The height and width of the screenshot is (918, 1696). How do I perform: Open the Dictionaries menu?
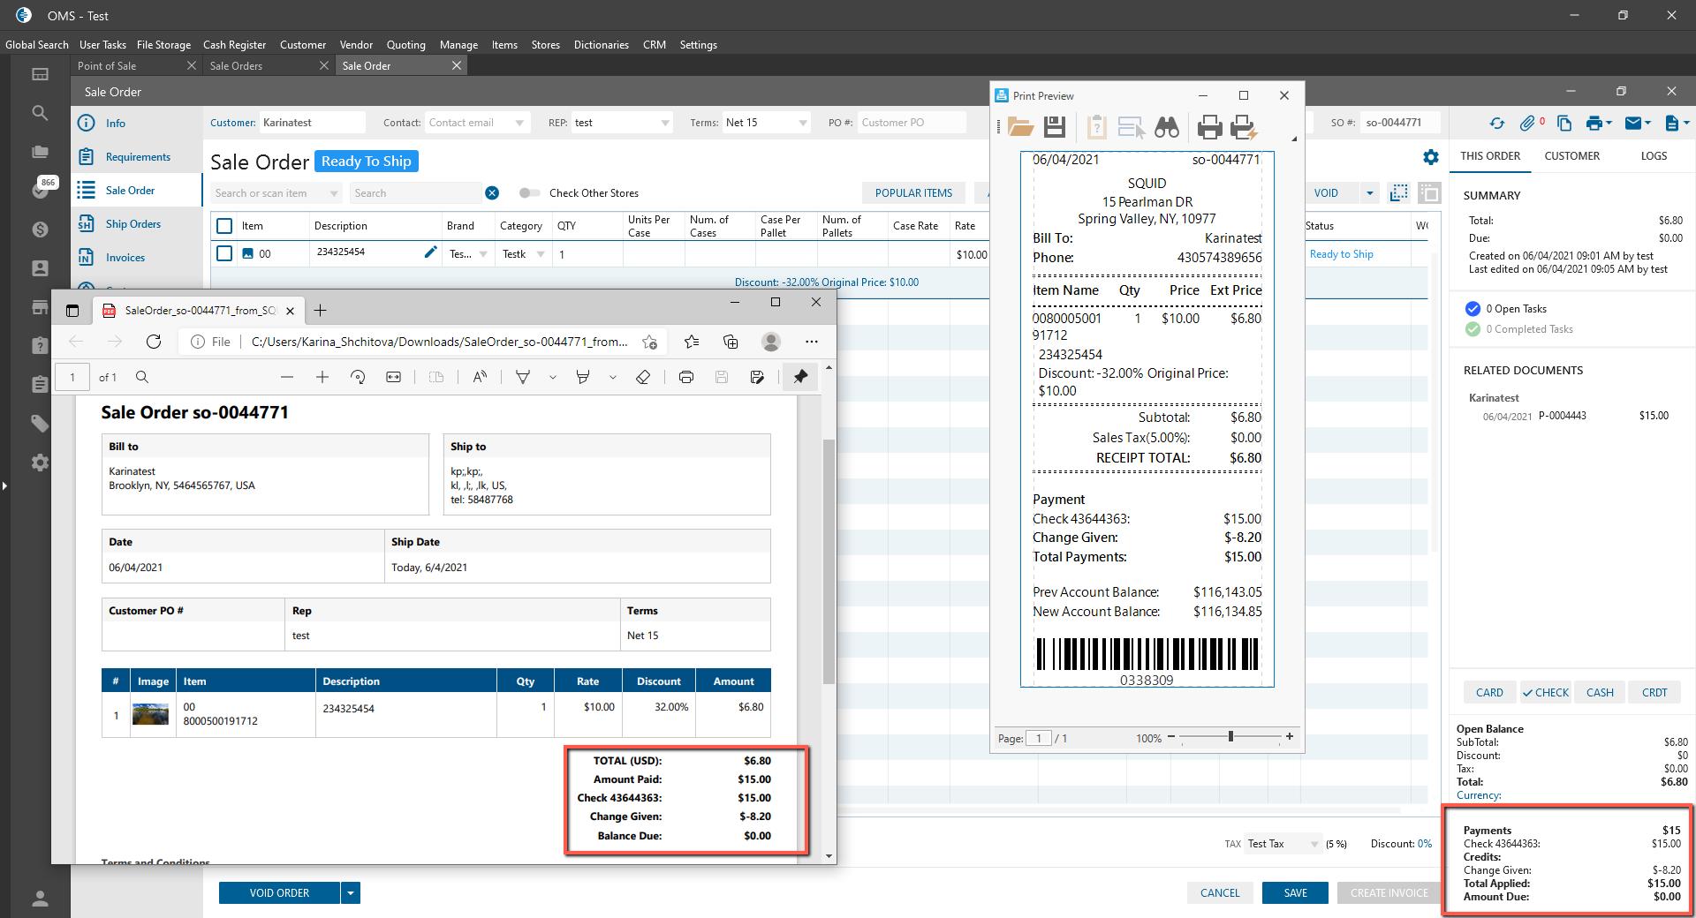click(601, 45)
